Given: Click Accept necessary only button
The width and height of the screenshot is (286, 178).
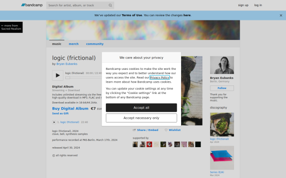Looking at the screenshot, I should (142, 118).
